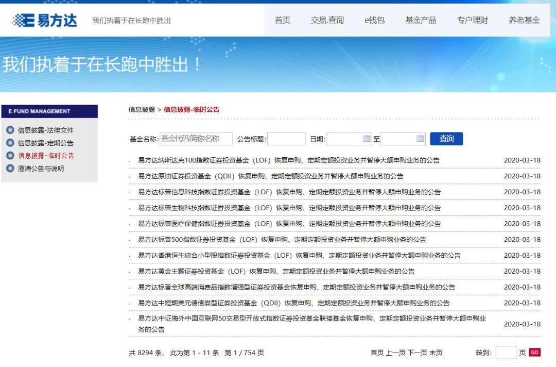Click the red GO button
This screenshot has height=367, width=556.
534,352
